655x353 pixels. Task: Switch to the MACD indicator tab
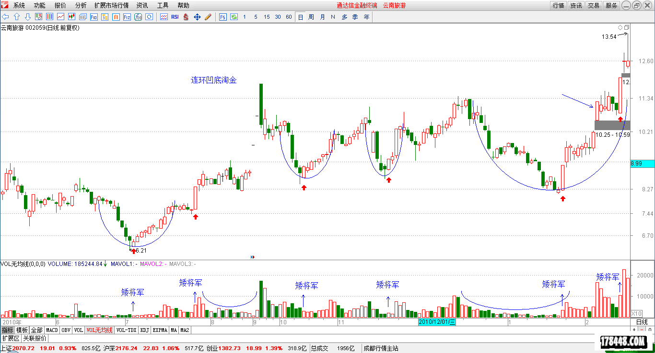point(52,330)
